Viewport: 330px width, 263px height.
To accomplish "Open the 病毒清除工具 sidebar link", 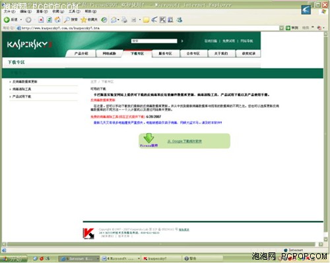I will tap(22, 89).
